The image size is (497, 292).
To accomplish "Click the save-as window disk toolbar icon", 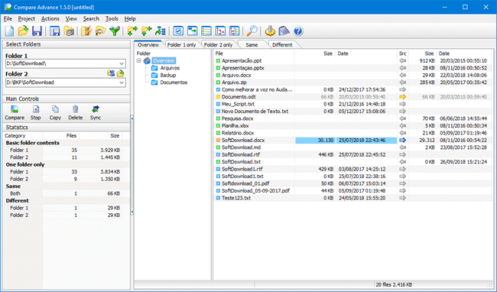I will [55, 31].
